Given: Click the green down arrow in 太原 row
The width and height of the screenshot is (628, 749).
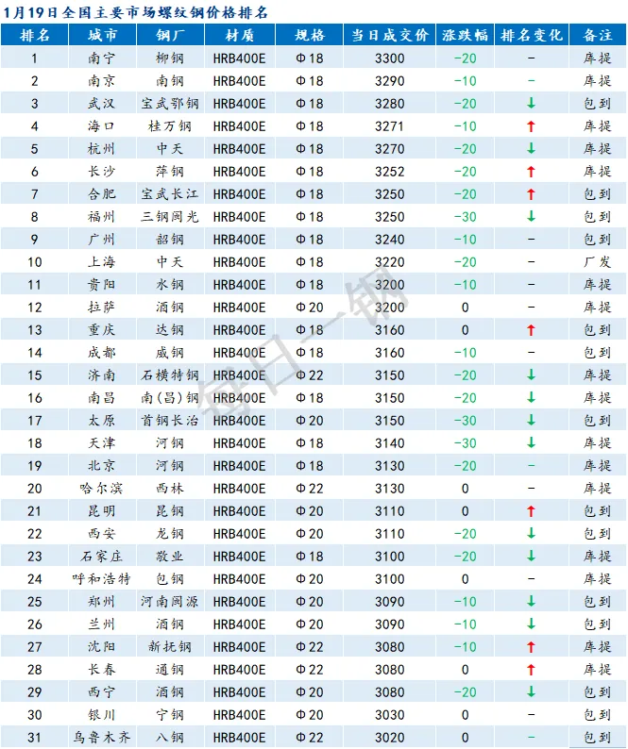Looking at the screenshot, I should 531,421.
